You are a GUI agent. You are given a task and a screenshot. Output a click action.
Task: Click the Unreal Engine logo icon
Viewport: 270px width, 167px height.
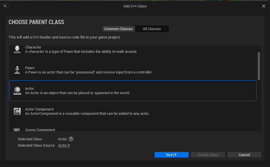pyautogui.click(x=5, y=6)
